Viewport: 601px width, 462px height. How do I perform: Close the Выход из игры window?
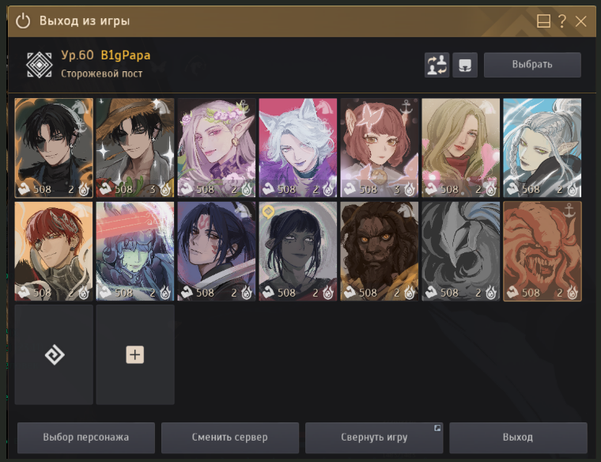click(581, 21)
